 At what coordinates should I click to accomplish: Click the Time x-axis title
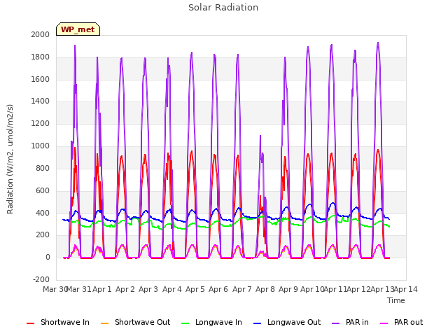[x=396, y=300]
